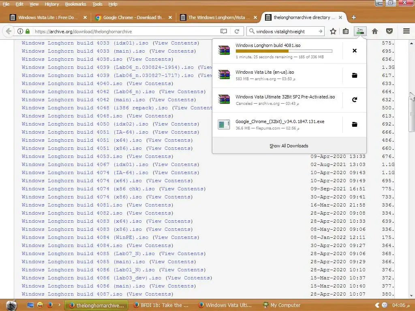Submit search with the arrow button
The image size is (415, 311).
[x=320, y=31]
